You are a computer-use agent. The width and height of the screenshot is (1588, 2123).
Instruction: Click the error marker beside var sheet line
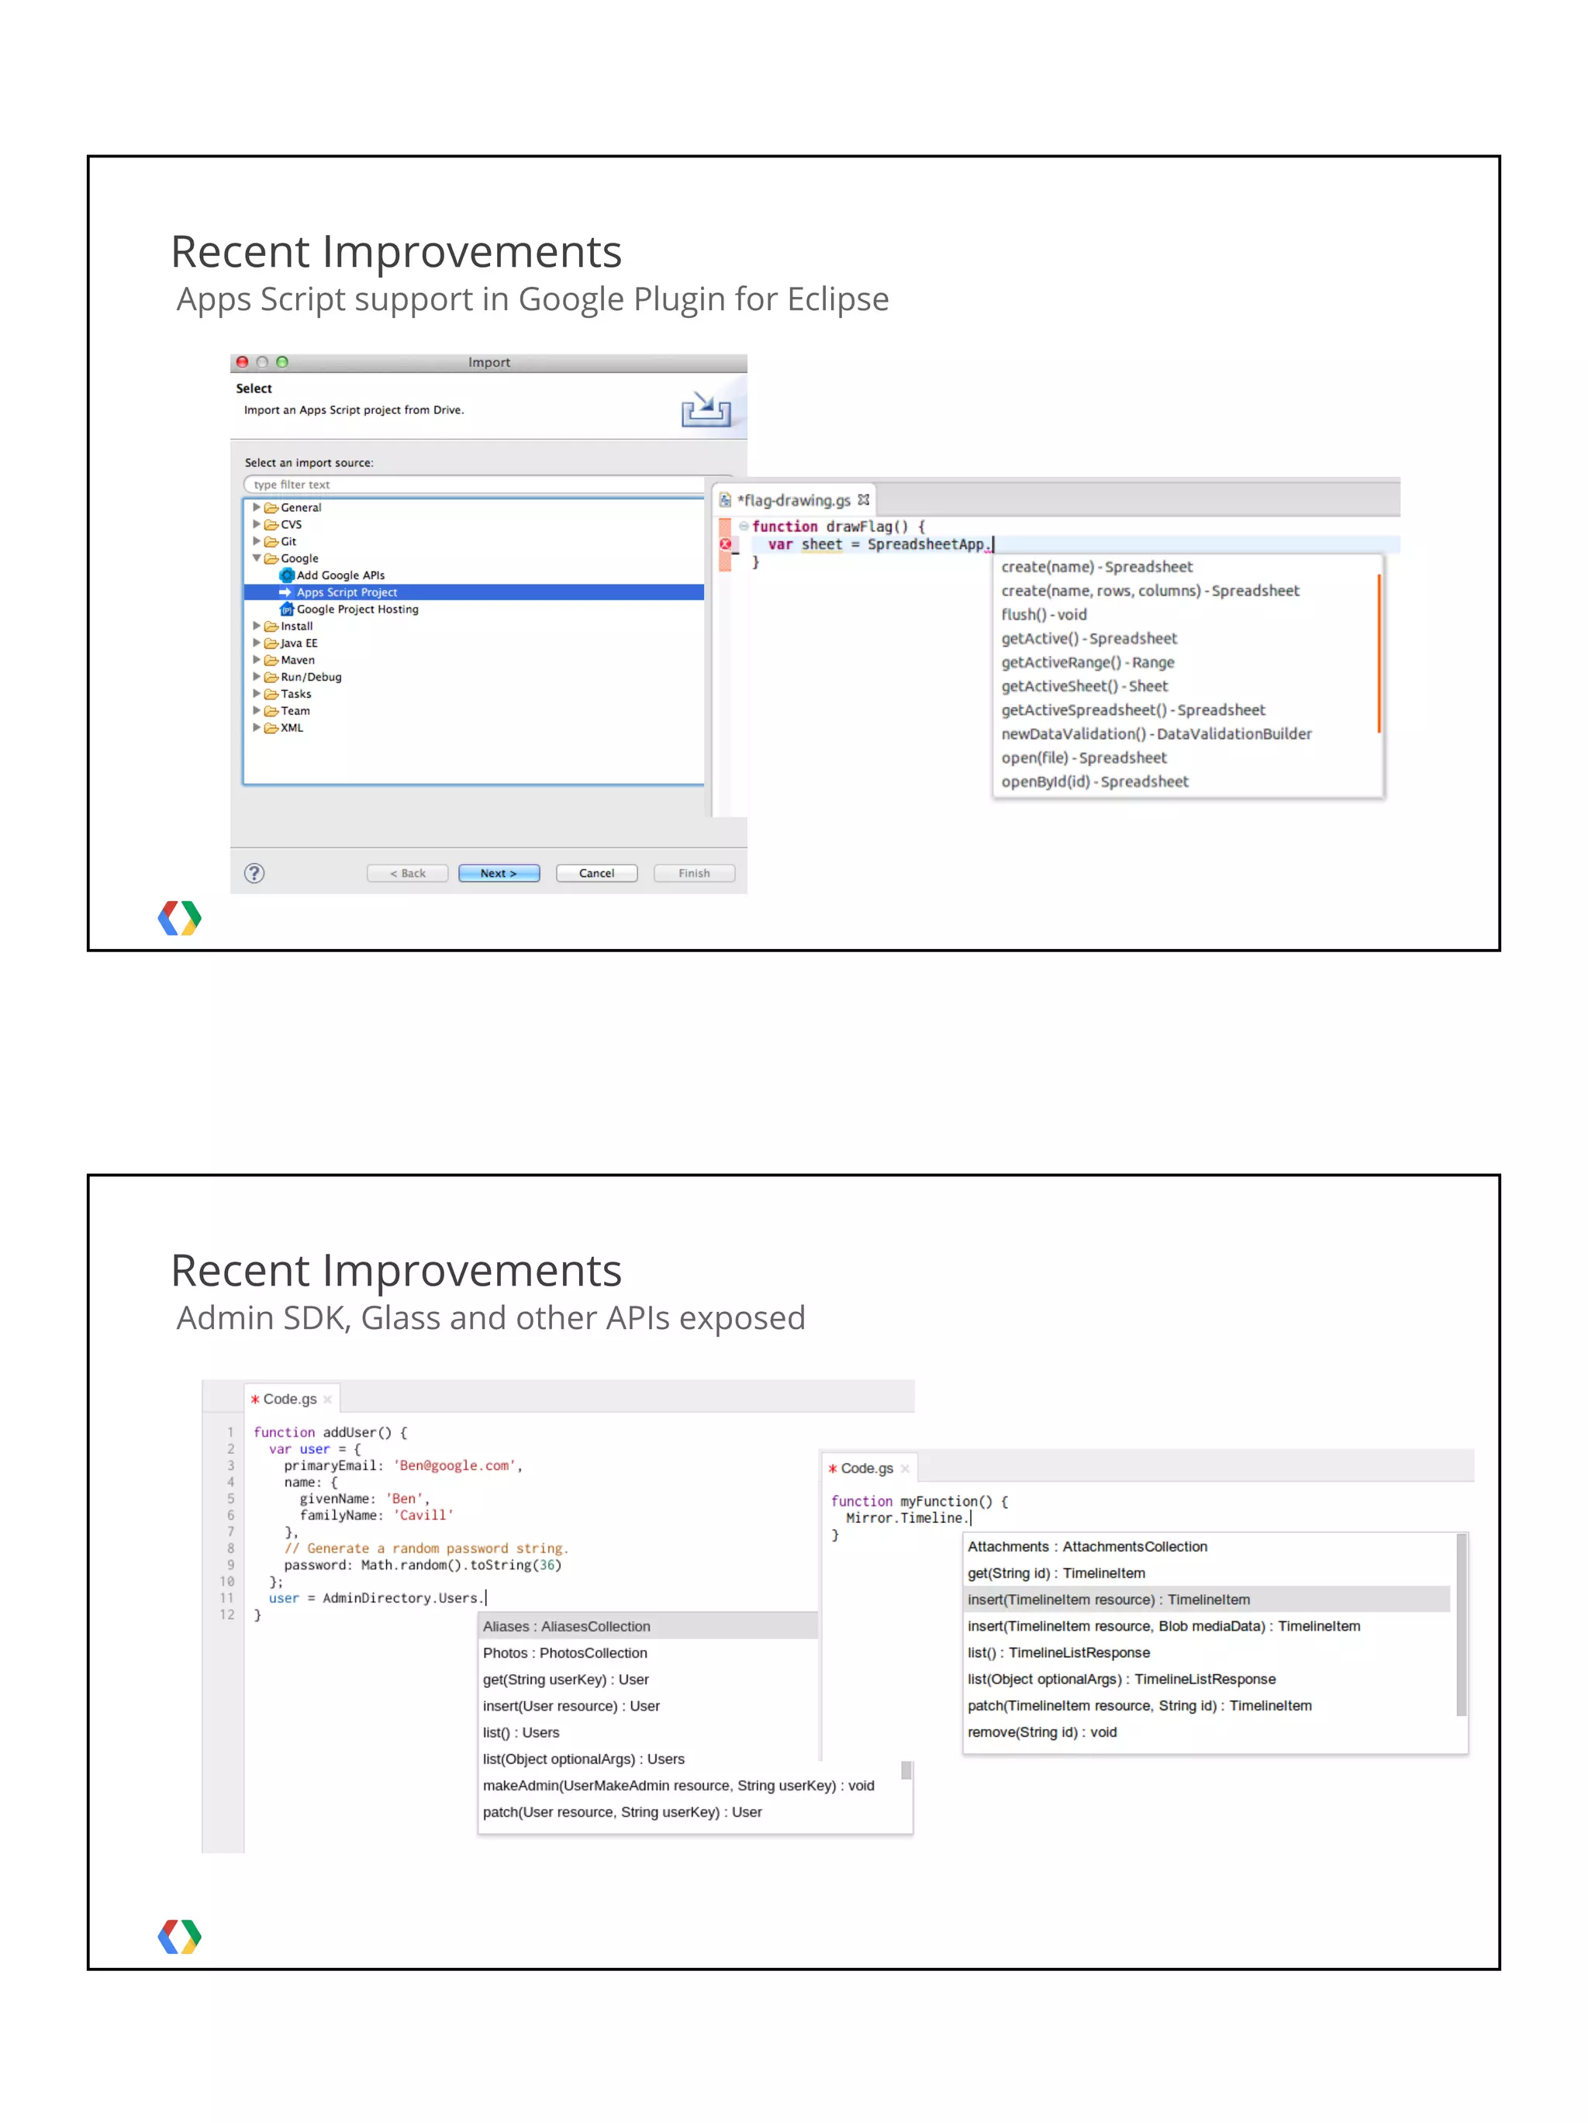pos(726,544)
